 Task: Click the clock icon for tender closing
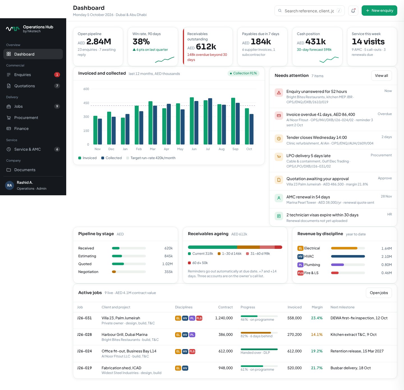279,139
